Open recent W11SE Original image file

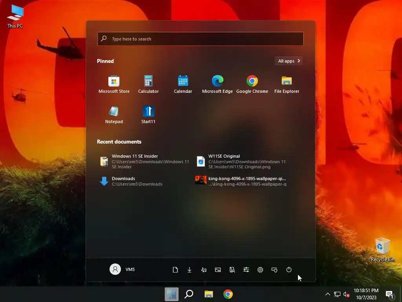[241, 161]
